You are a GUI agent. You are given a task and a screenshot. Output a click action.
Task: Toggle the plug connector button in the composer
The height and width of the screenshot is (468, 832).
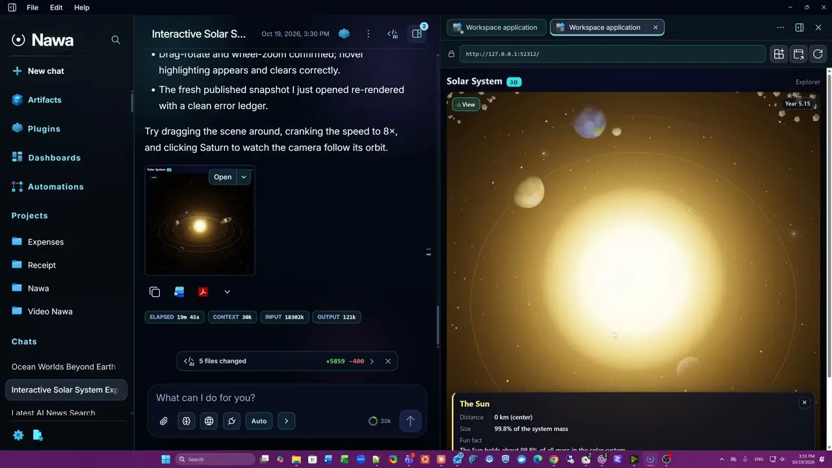coord(231,421)
